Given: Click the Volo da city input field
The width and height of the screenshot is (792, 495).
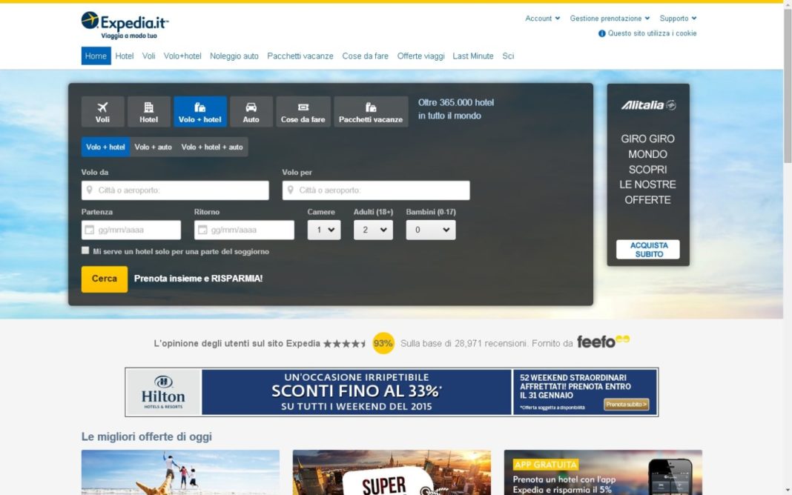Looking at the screenshot, I should (x=175, y=190).
